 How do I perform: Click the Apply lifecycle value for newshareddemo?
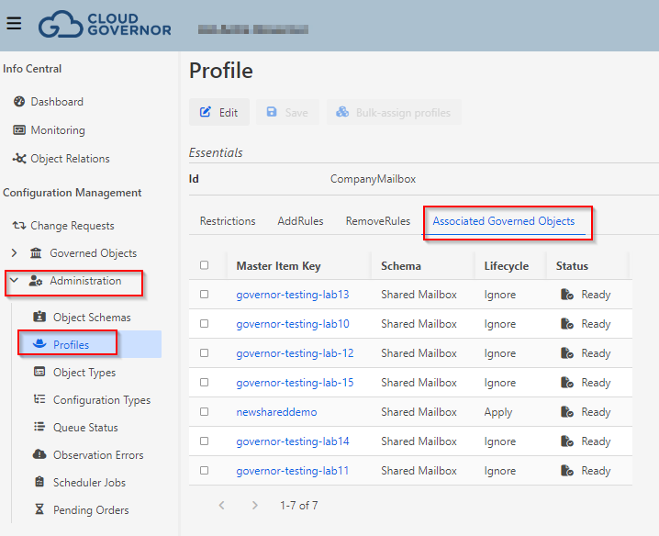tap(498, 412)
